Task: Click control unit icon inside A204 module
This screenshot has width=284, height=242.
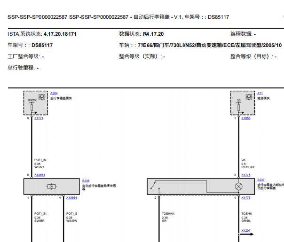Action: (42, 97)
